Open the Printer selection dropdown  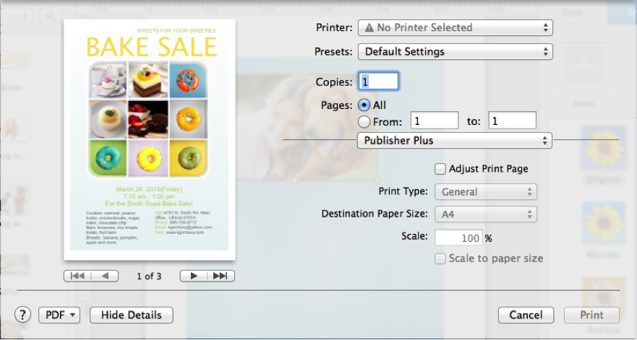455,28
